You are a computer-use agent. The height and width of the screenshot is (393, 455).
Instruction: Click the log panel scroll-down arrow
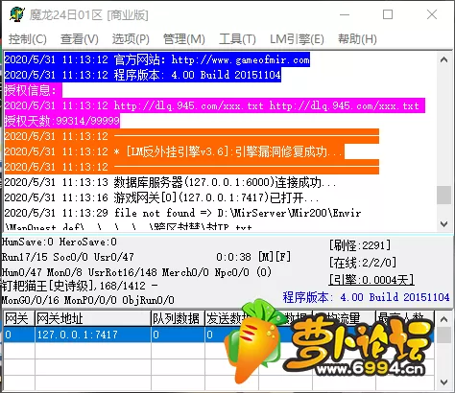[443, 223]
